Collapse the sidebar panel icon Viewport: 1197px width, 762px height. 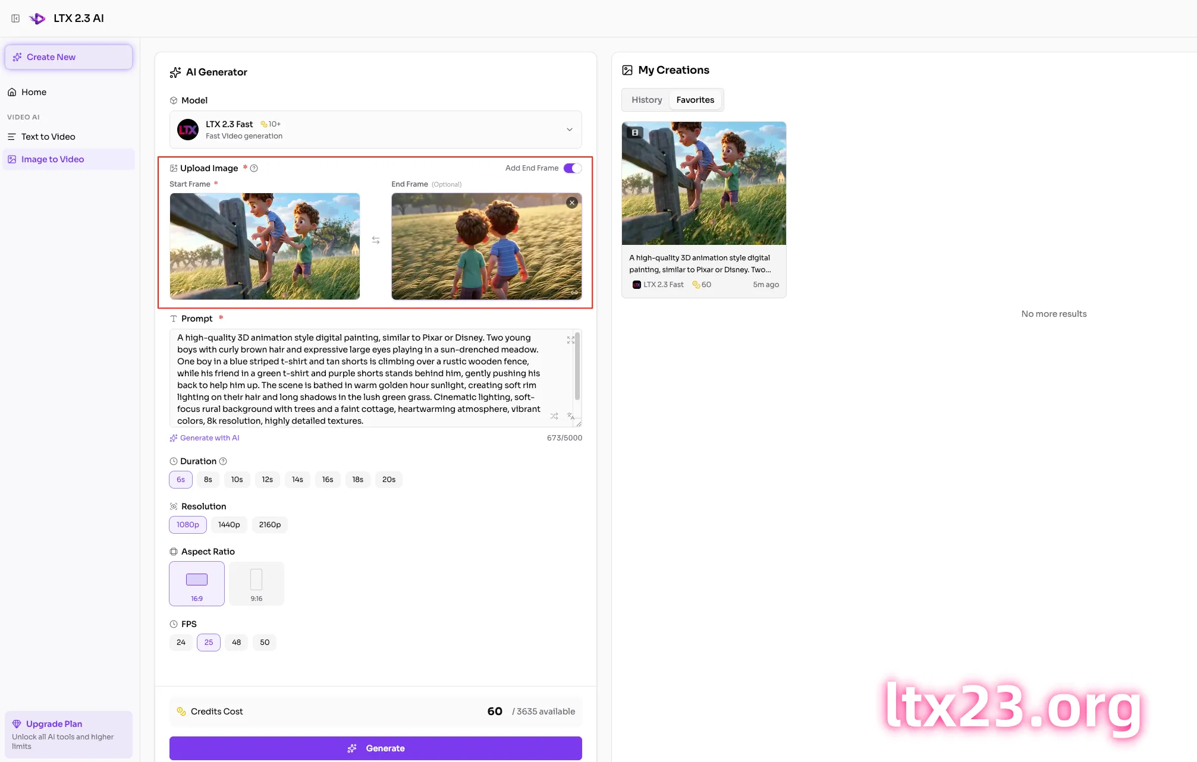click(15, 18)
